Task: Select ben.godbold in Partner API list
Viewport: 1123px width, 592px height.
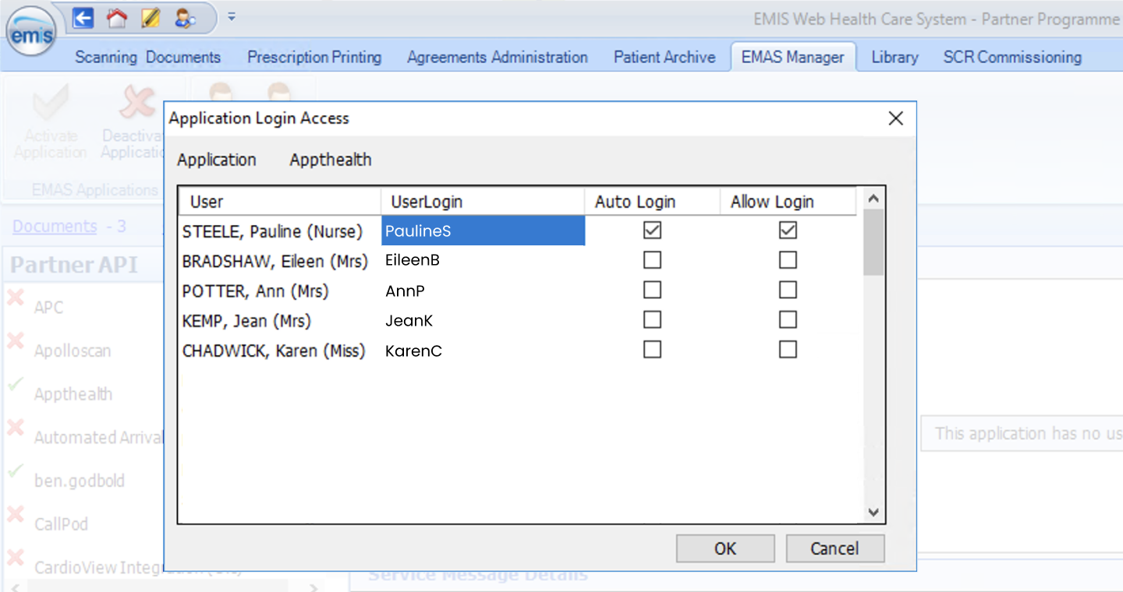Action: click(79, 481)
